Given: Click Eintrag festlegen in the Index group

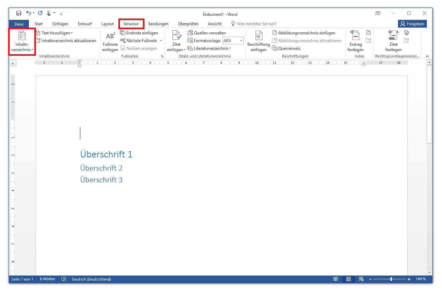Looking at the screenshot, I should click(x=356, y=42).
